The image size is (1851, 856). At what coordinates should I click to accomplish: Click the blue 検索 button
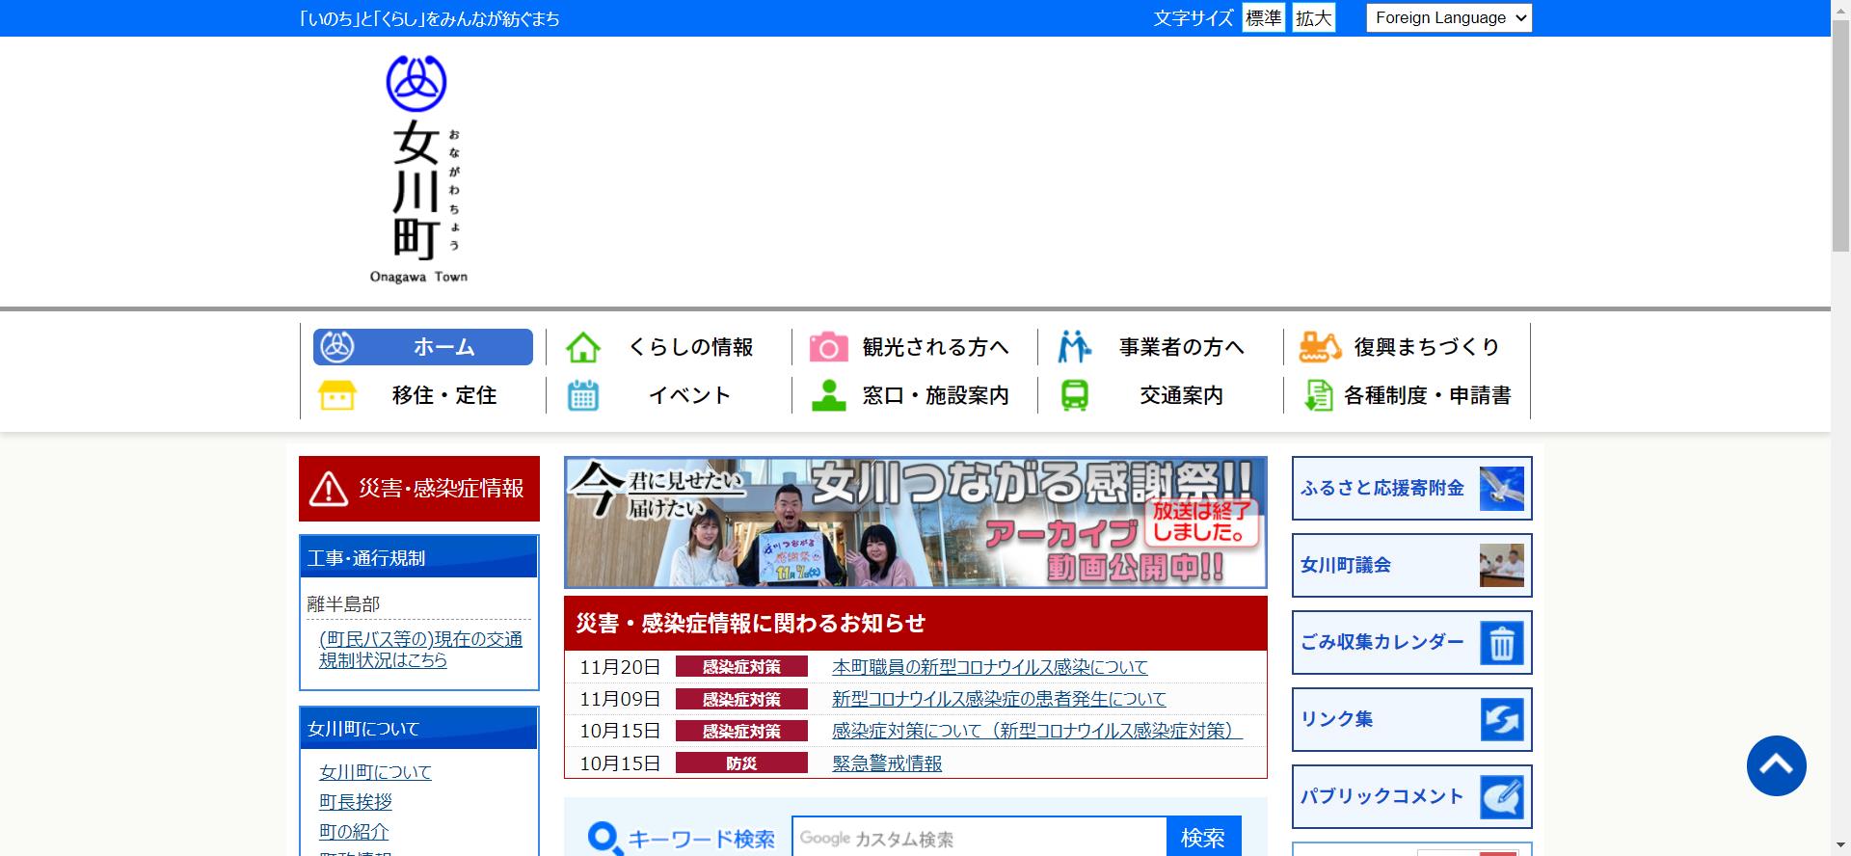pyautogui.click(x=1203, y=839)
